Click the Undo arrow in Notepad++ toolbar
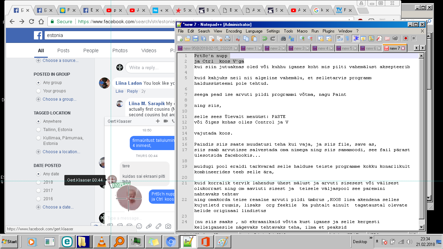Image resolution: width=443 pixels, height=249 pixels. point(265,38)
